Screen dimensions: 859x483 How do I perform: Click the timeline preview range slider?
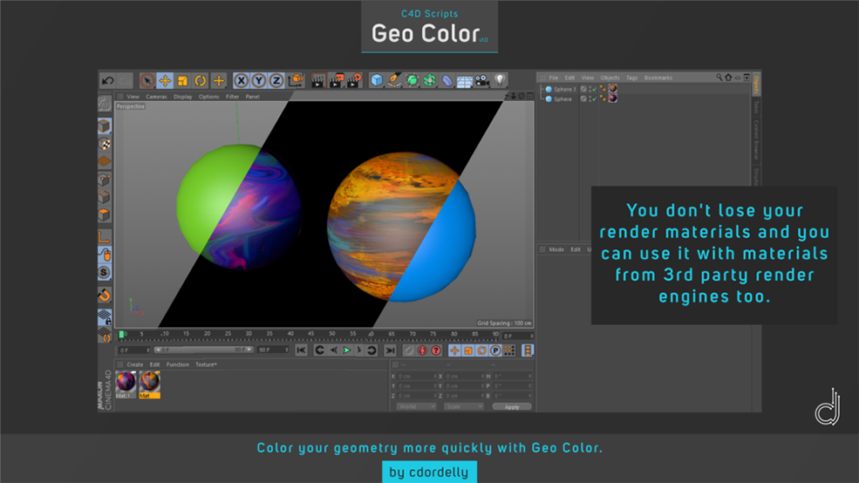203,350
